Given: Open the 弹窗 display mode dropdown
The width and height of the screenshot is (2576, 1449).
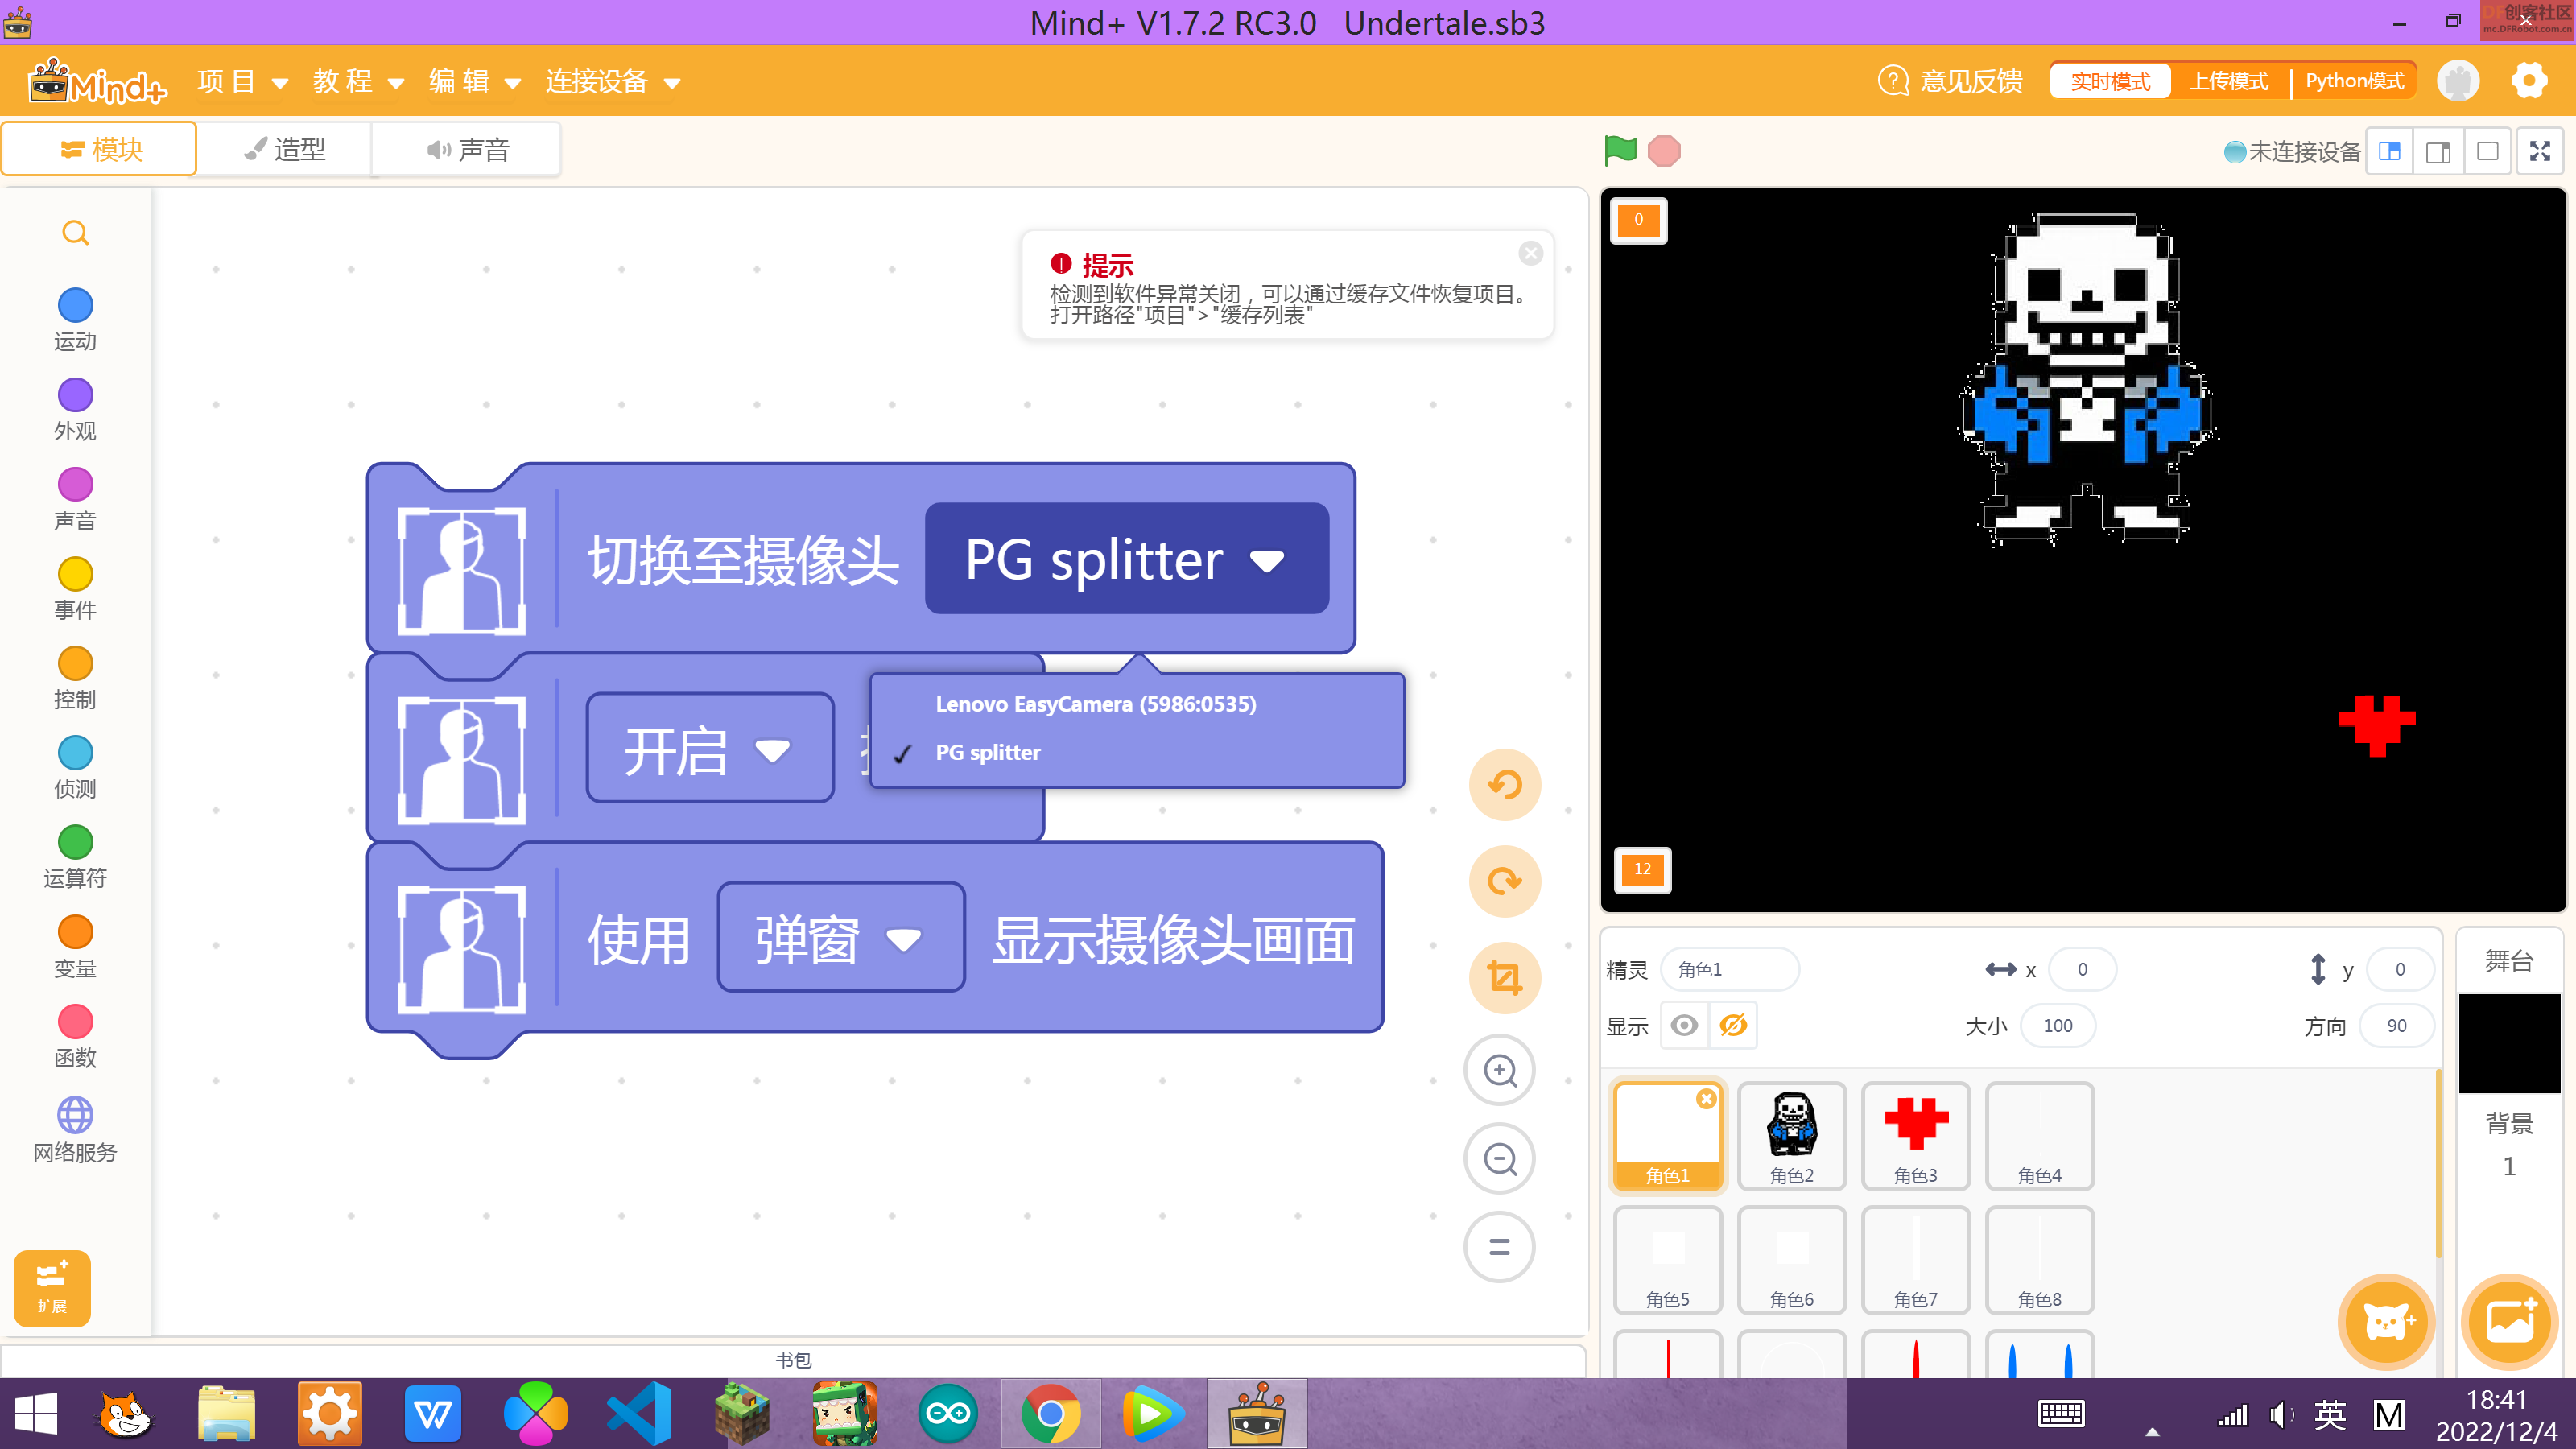Looking at the screenshot, I should click(x=840, y=937).
